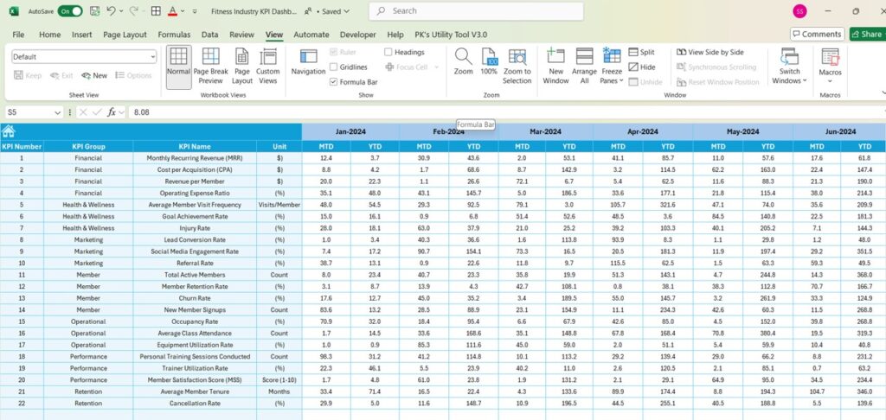886x420 pixels.
Task: Open the Font Color dropdown arrow
Action: [x=183, y=10]
